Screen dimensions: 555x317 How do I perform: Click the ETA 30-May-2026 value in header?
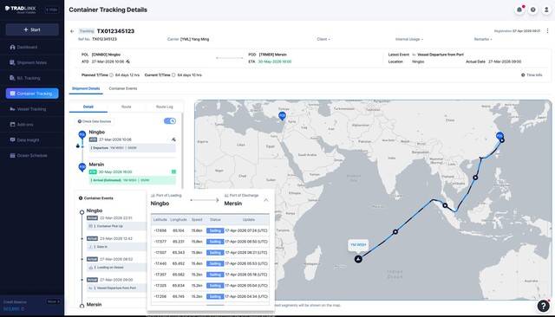point(275,61)
